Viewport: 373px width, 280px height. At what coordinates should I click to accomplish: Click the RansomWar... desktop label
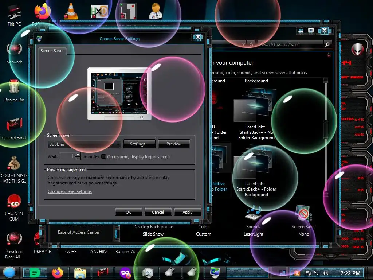tap(128, 252)
